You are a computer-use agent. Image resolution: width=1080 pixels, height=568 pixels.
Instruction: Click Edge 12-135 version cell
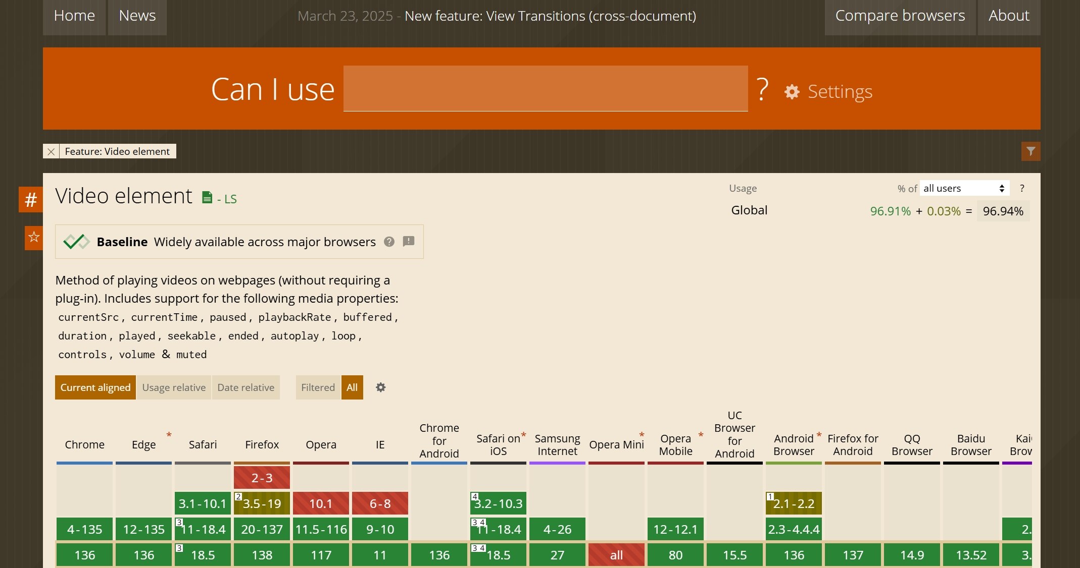point(144,529)
